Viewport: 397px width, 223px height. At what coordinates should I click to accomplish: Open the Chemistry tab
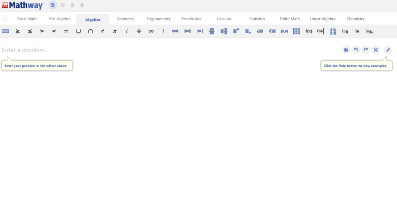(356, 19)
